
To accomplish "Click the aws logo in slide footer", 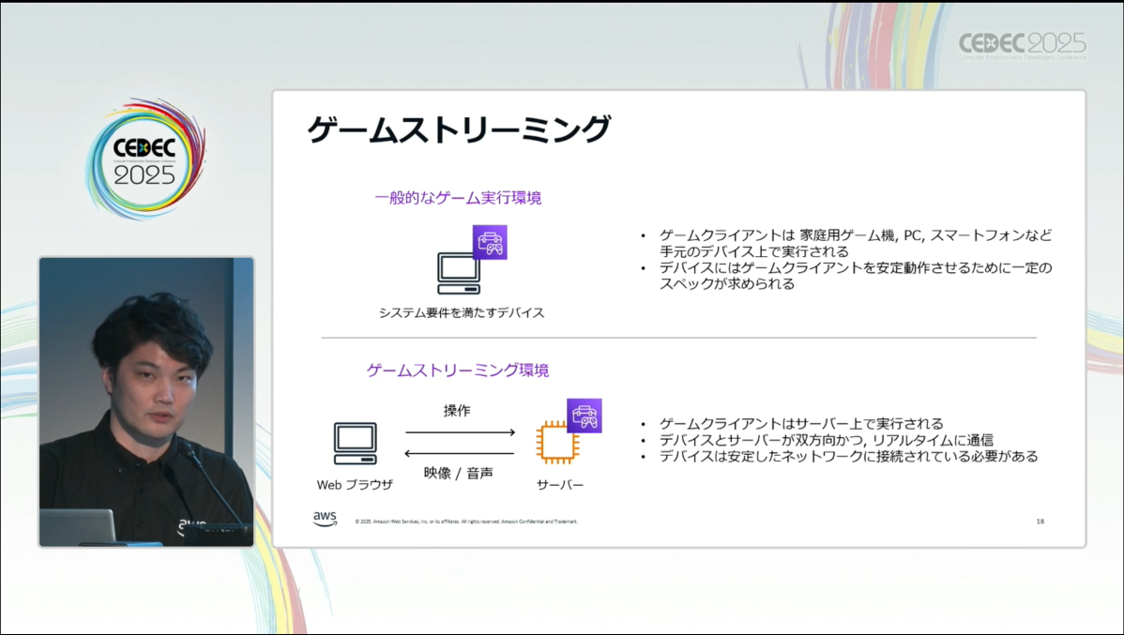I will [325, 519].
